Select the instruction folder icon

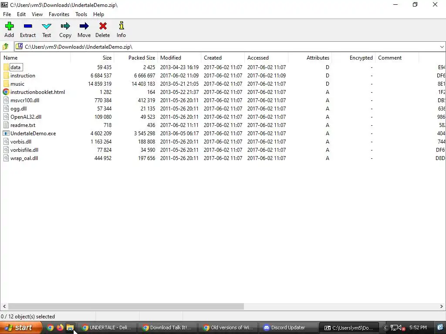[x=6, y=76]
